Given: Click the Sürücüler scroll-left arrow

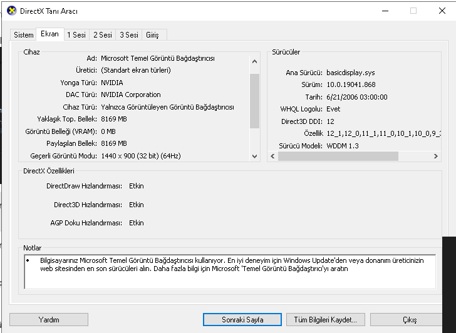Looking at the screenshot, I should 272,156.
